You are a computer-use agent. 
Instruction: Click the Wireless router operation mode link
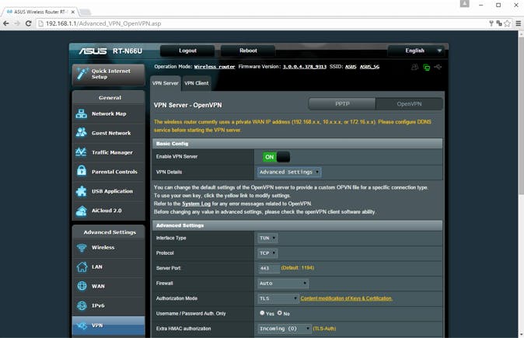[215, 67]
